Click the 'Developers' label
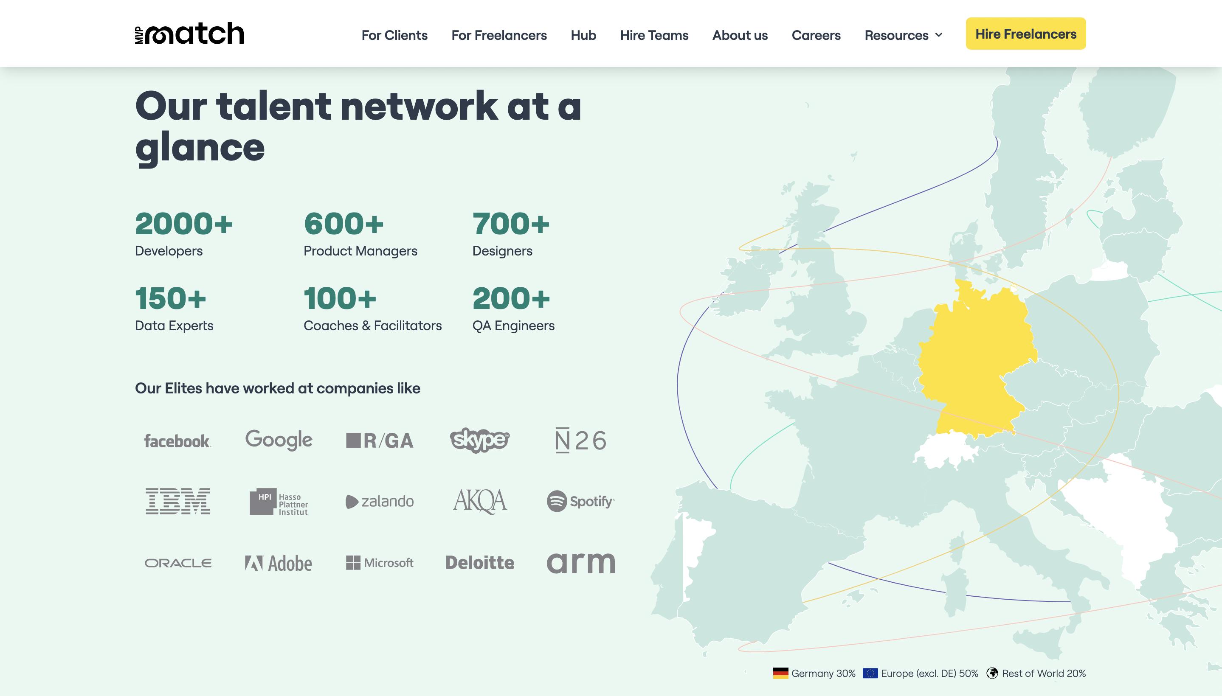 click(x=169, y=251)
